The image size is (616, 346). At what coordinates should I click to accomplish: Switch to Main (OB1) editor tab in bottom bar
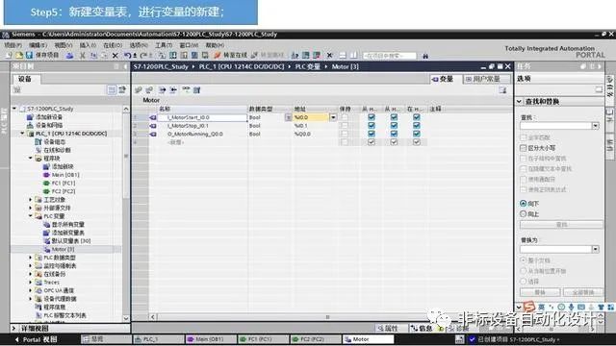coord(210,339)
